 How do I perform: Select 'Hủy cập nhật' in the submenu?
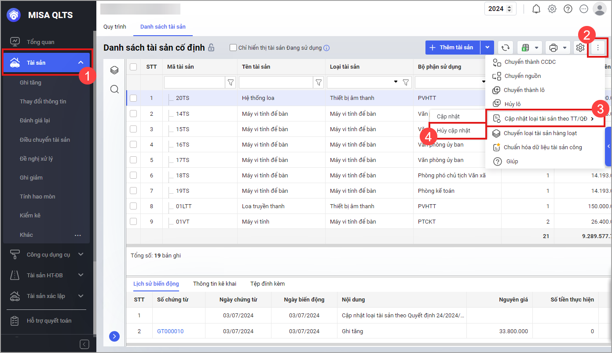(454, 131)
